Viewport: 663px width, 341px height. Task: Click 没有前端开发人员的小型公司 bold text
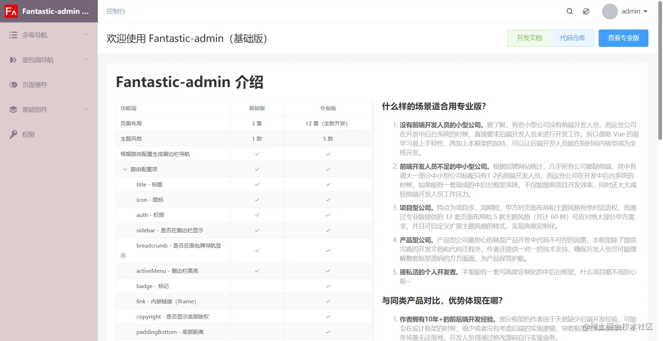pyautogui.click(x=442, y=125)
